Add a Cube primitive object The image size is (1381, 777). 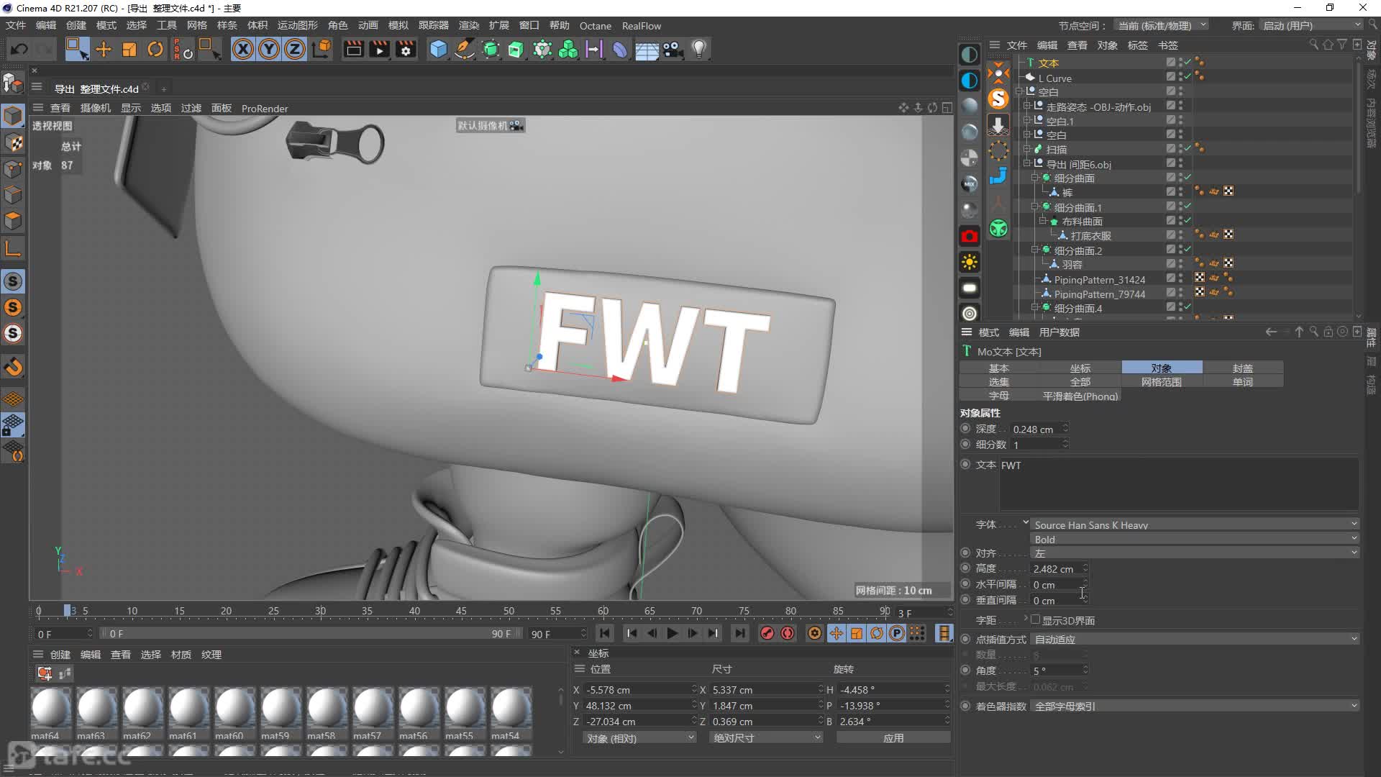(438, 50)
